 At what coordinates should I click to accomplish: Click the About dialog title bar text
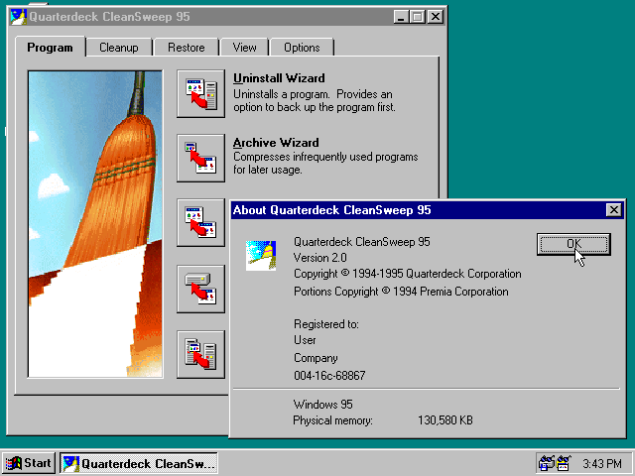(331, 209)
